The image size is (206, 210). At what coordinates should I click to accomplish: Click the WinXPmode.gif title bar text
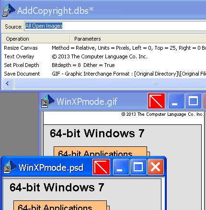click(x=87, y=101)
